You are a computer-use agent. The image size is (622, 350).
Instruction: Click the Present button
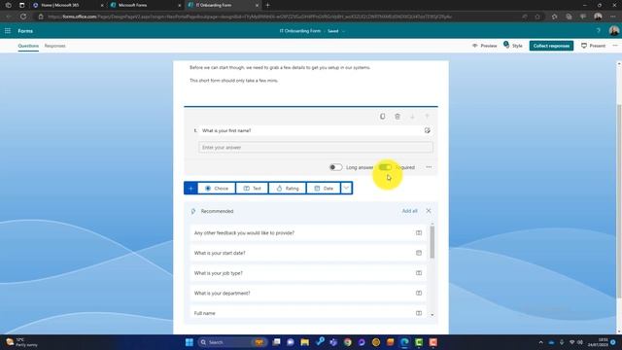pyautogui.click(x=593, y=46)
